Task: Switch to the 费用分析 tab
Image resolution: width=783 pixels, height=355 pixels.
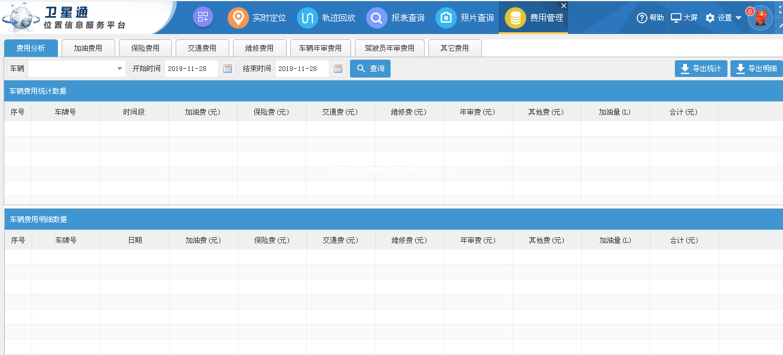Action: pos(31,48)
